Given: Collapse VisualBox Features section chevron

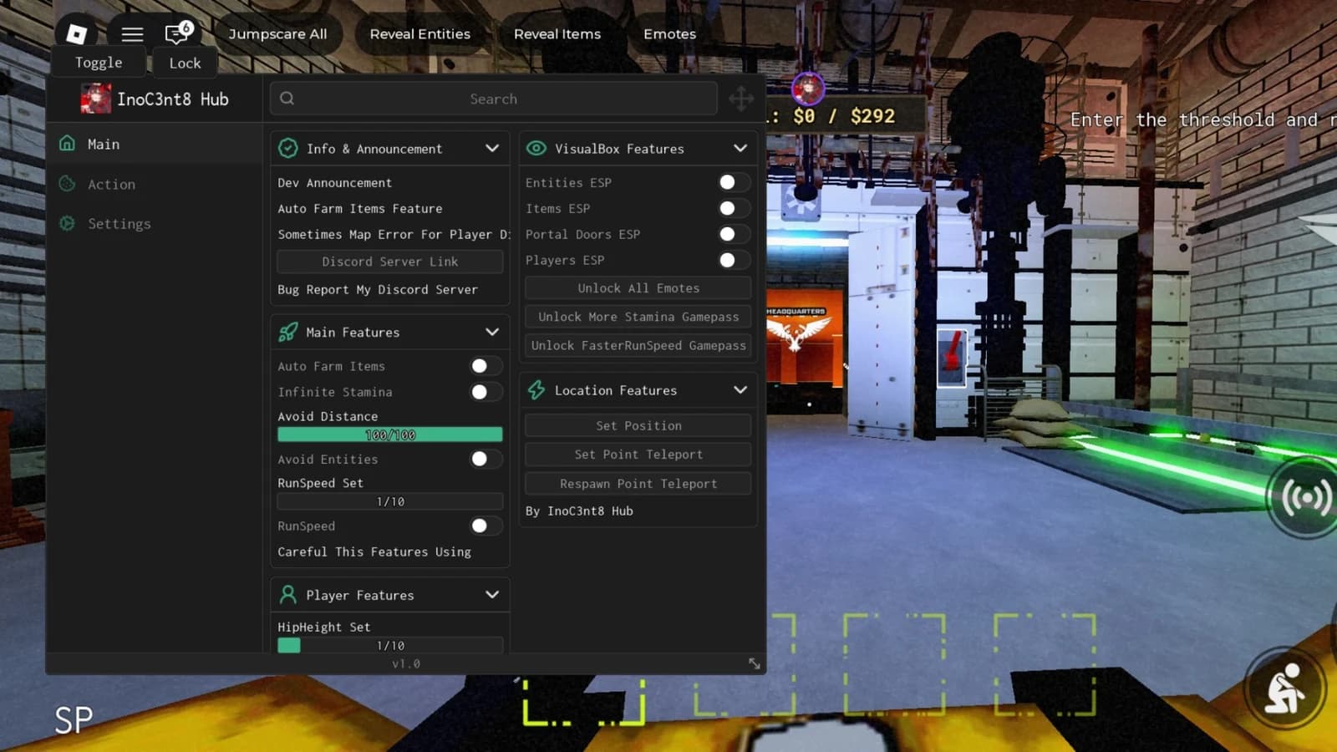Looking at the screenshot, I should tap(740, 148).
